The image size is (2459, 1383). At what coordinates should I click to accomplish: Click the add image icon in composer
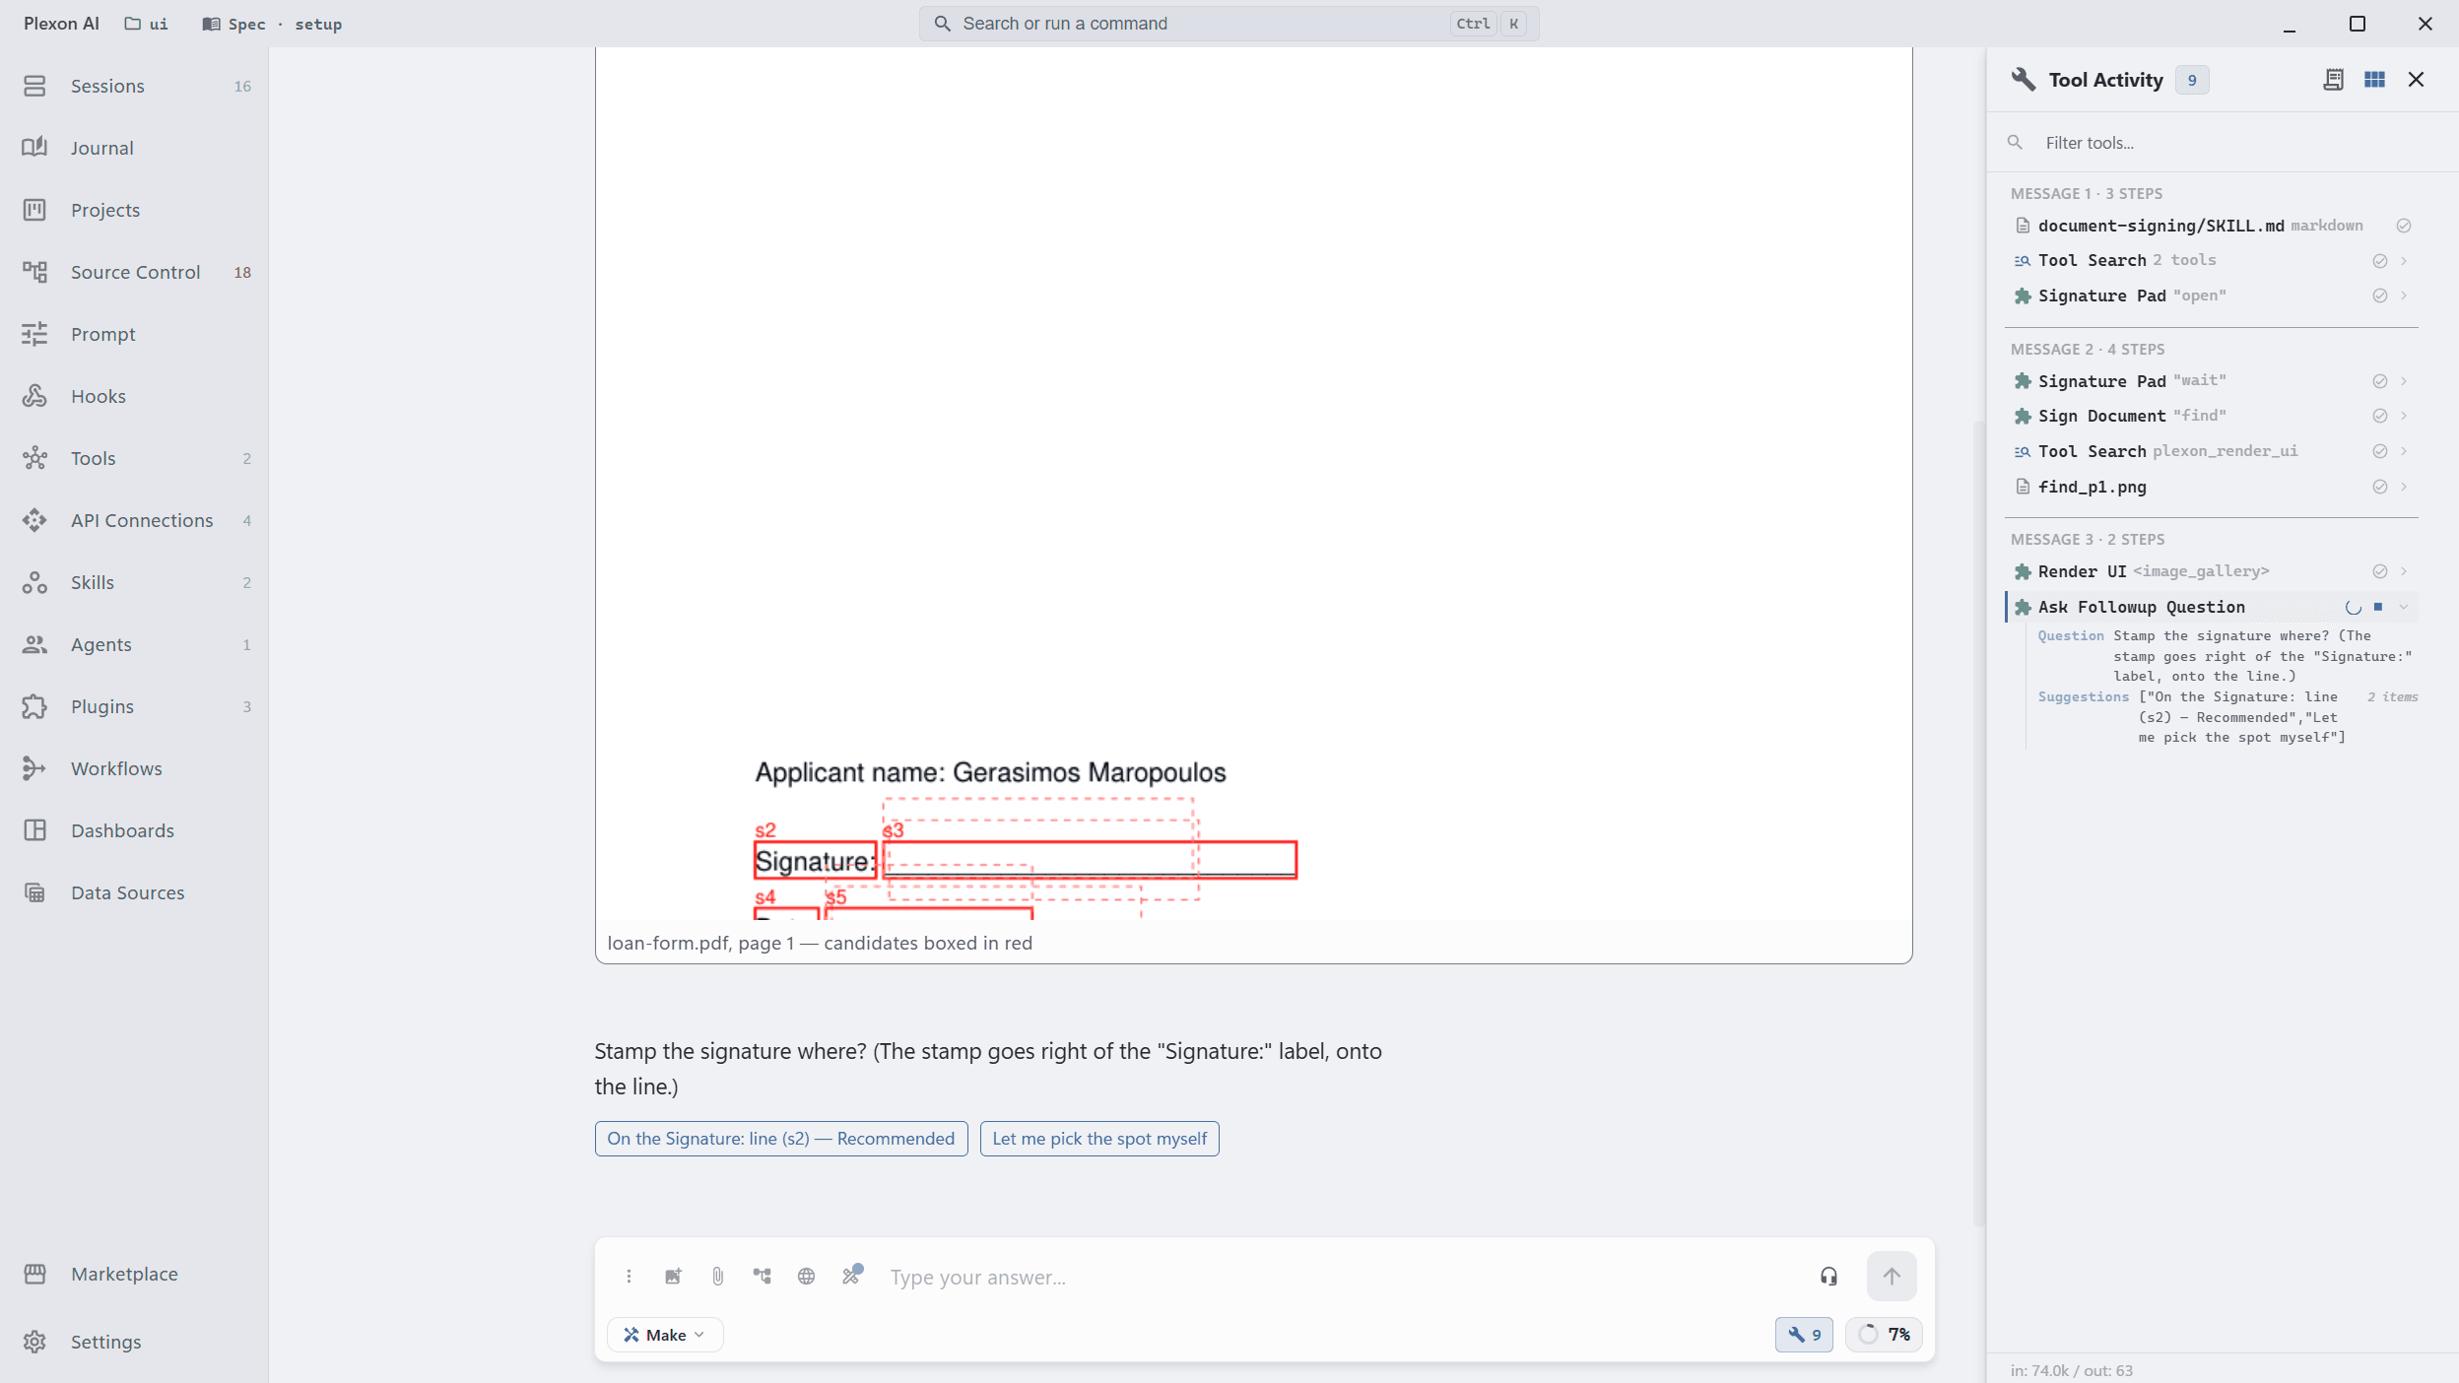click(x=674, y=1277)
